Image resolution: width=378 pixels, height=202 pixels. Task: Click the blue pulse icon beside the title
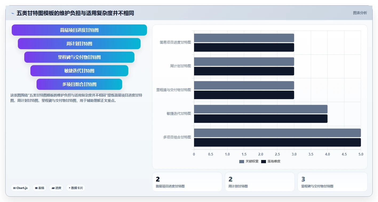tap(13, 13)
